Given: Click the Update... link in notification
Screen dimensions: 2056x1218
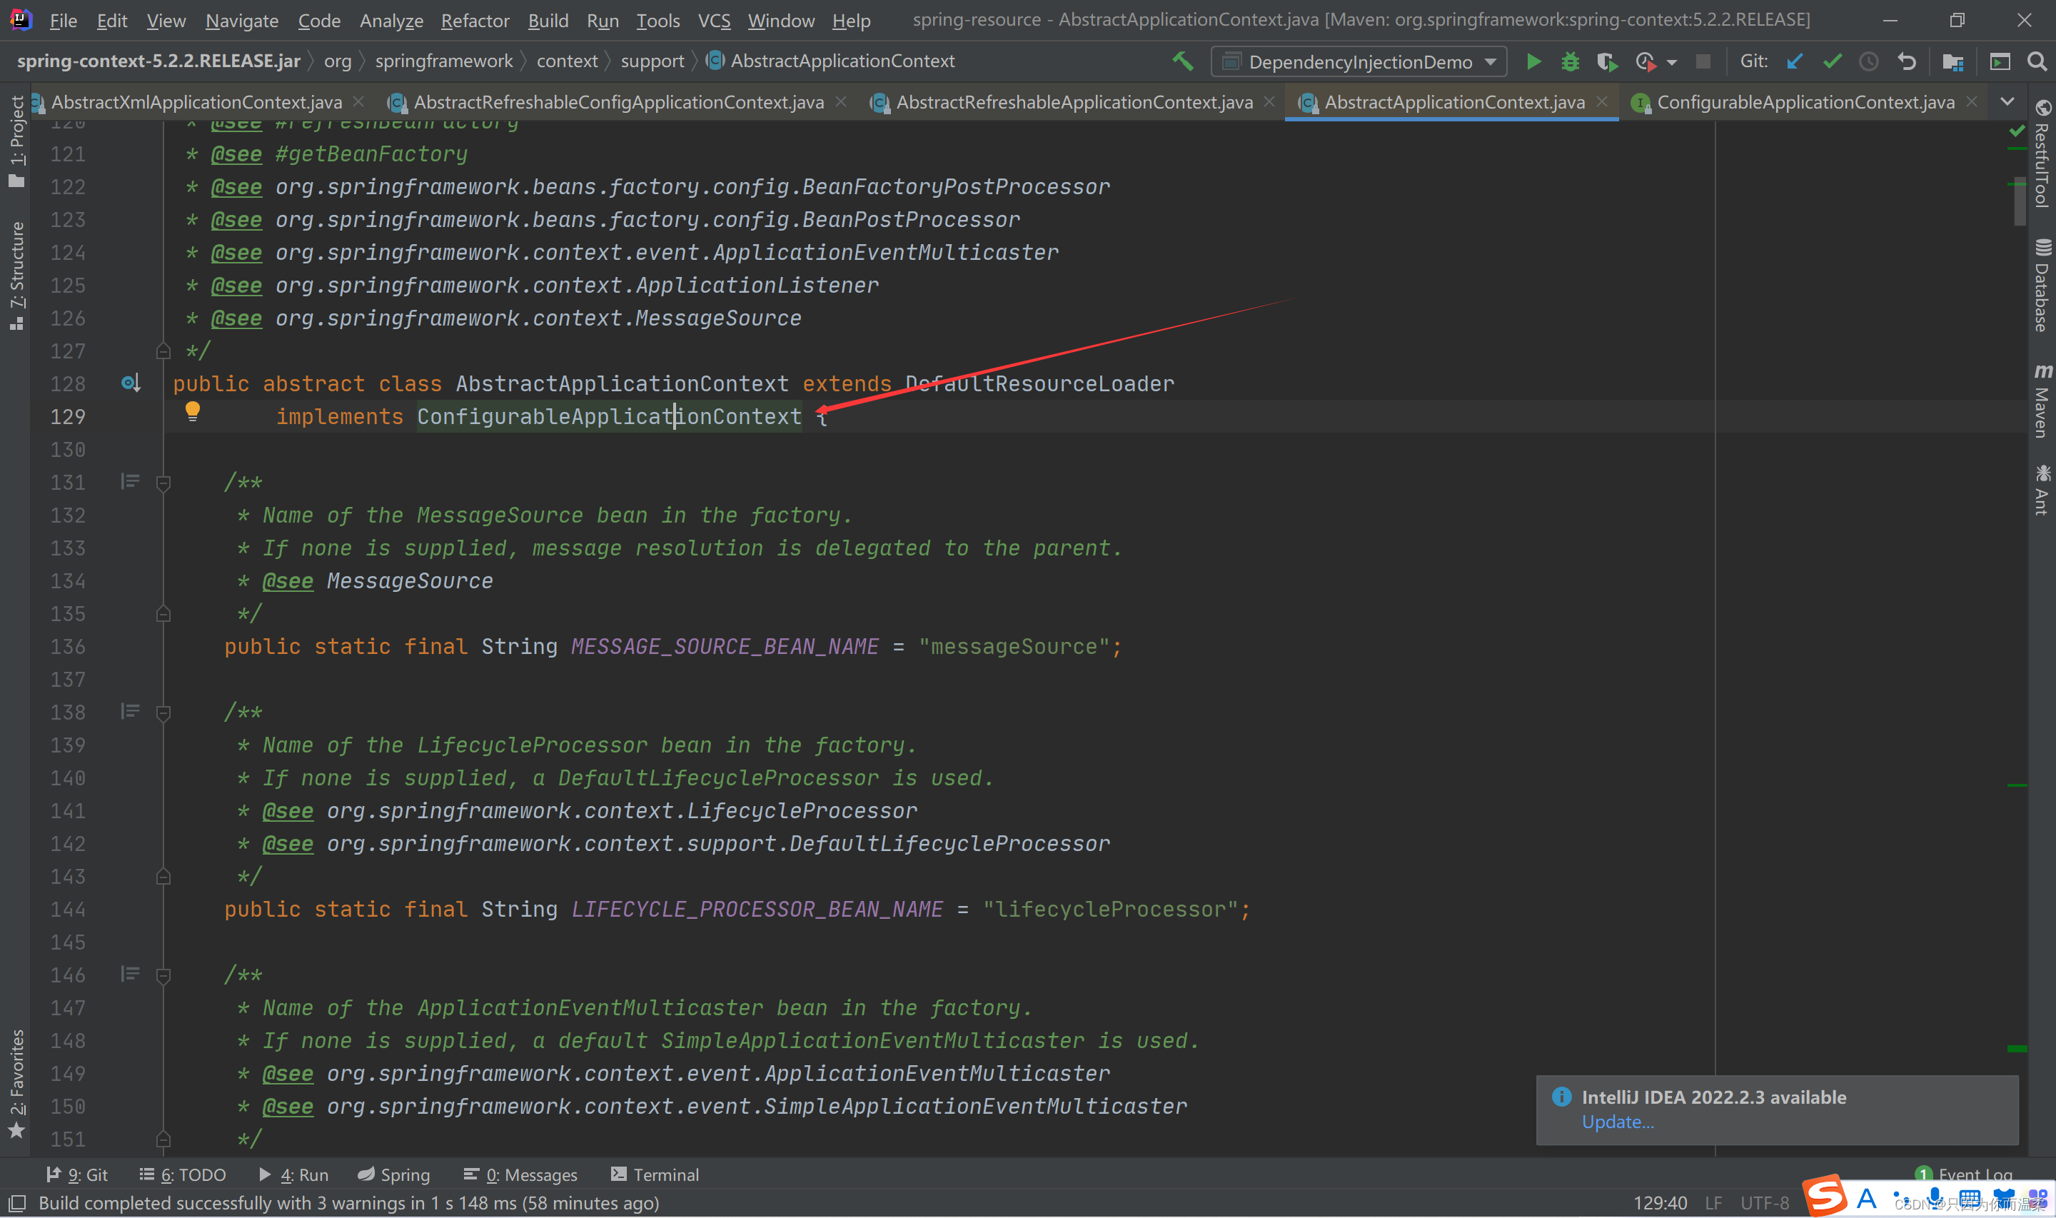Looking at the screenshot, I should (1617, 1122).
